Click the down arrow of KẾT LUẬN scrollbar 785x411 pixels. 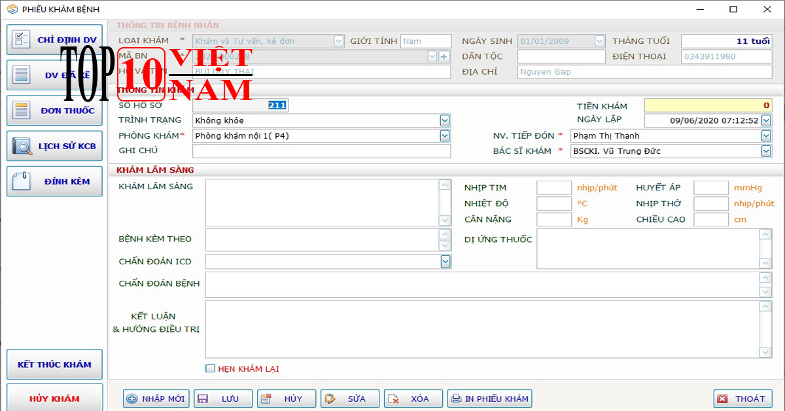coord(765,352)
